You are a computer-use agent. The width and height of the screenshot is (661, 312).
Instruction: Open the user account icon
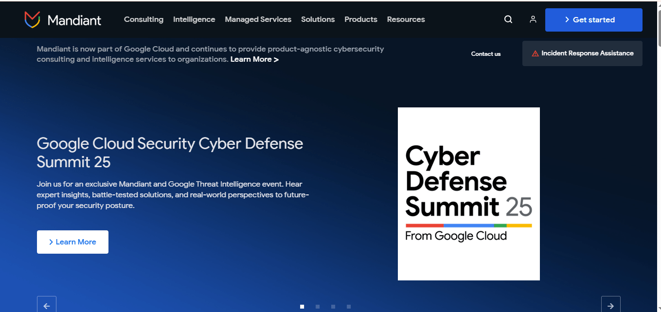pos(533,19)
